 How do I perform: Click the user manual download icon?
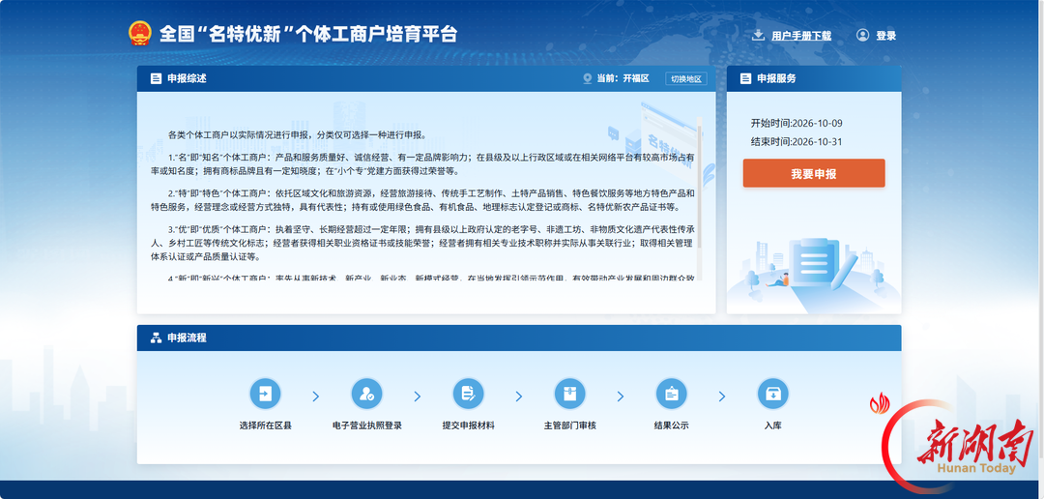pyautogui.click(x=758, y=36)
